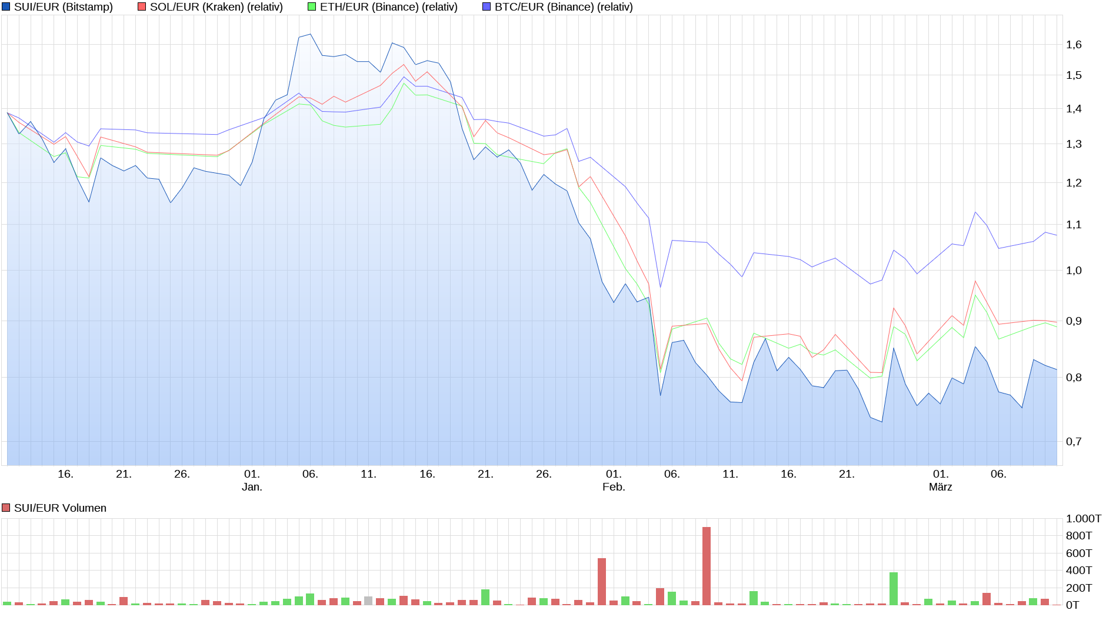Click the 400T volume axis label
This screenshot has width=1106, height=617.
click(1079, 571)
